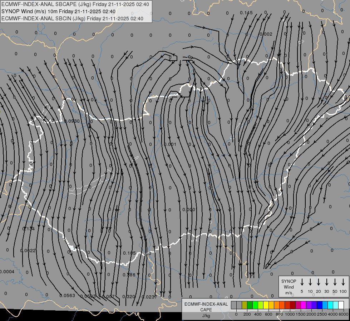Click the 200 tick label in CAPE legend
350x321 pixels.
point(247,314)
